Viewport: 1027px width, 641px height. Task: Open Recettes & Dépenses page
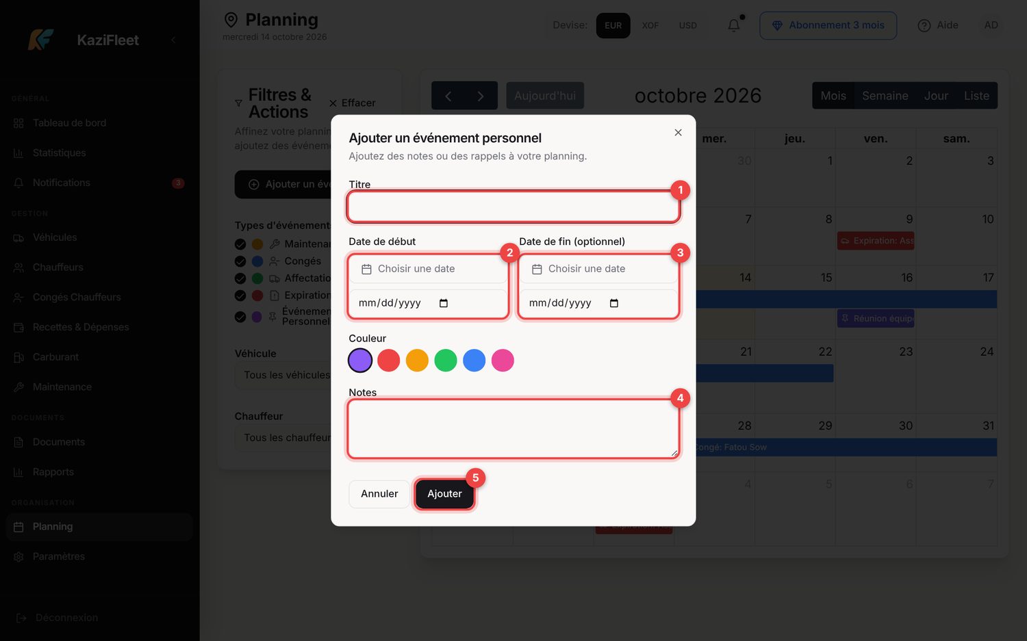click(x=99, y=327)
